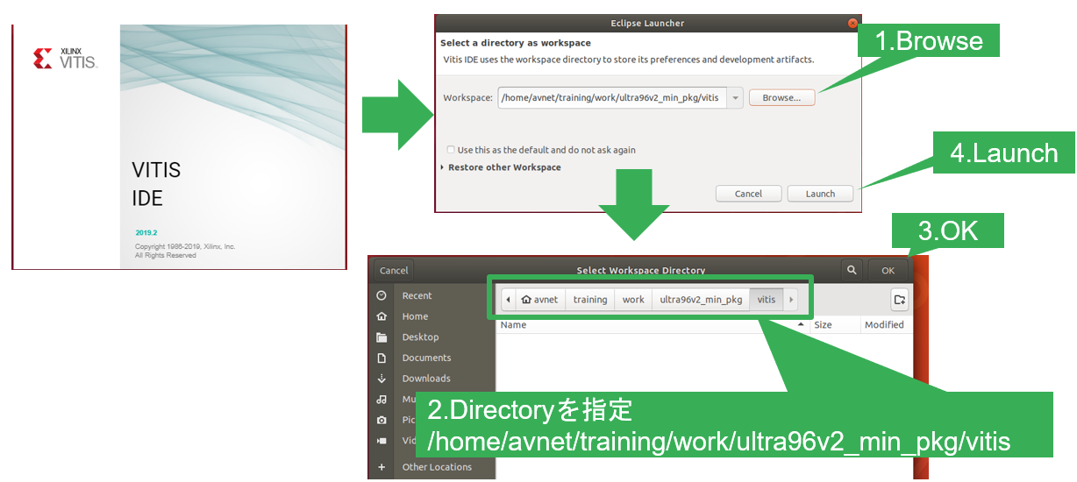Screen dimensions: 1077x482
Task: Click the Desktop folder icon
Action: pyautogui.click(x=382, y=337)
